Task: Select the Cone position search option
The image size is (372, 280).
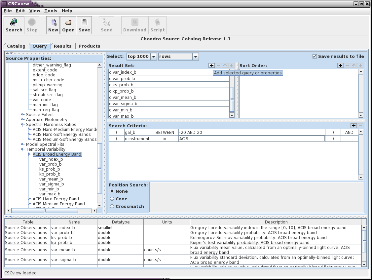Action: pos(112,199)
